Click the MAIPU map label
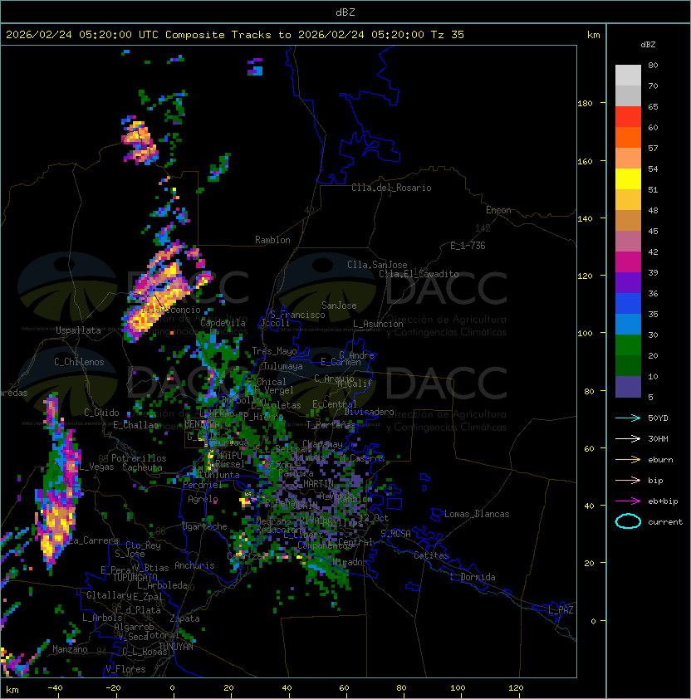 (229, 456)
